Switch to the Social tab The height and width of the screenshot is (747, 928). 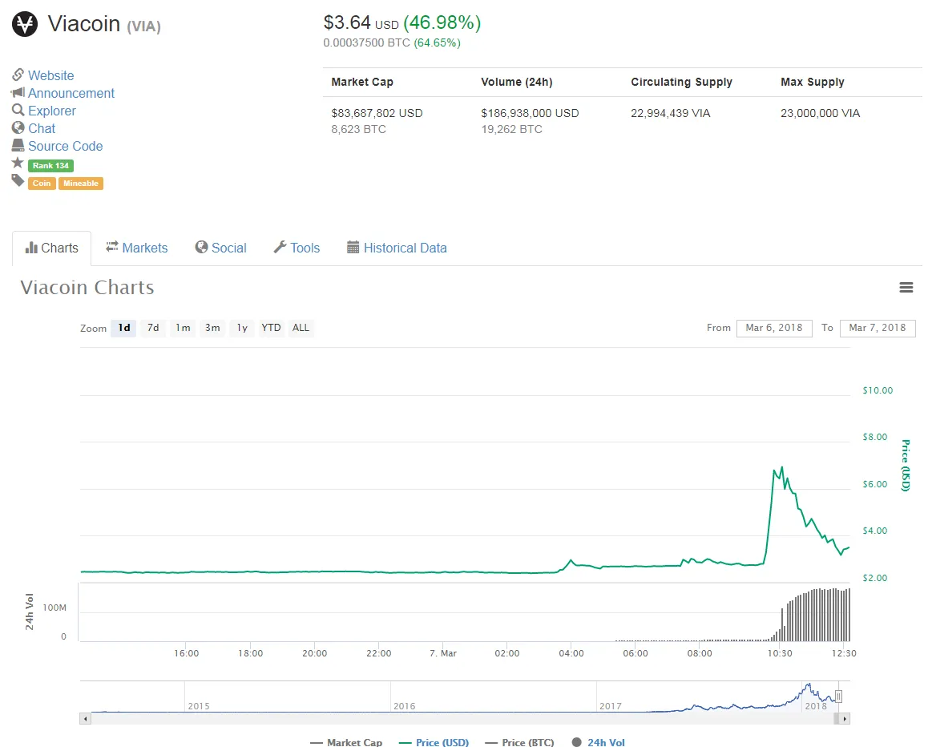point(220,248)
